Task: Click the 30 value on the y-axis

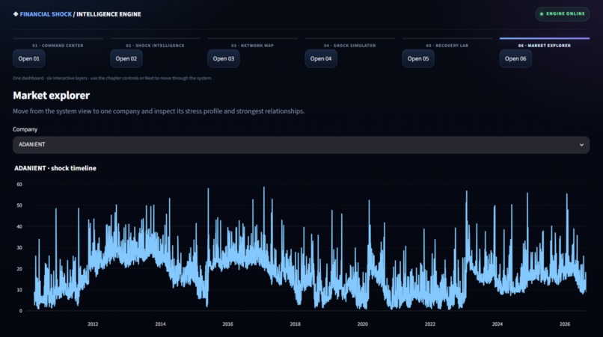Action: point(19,248)
